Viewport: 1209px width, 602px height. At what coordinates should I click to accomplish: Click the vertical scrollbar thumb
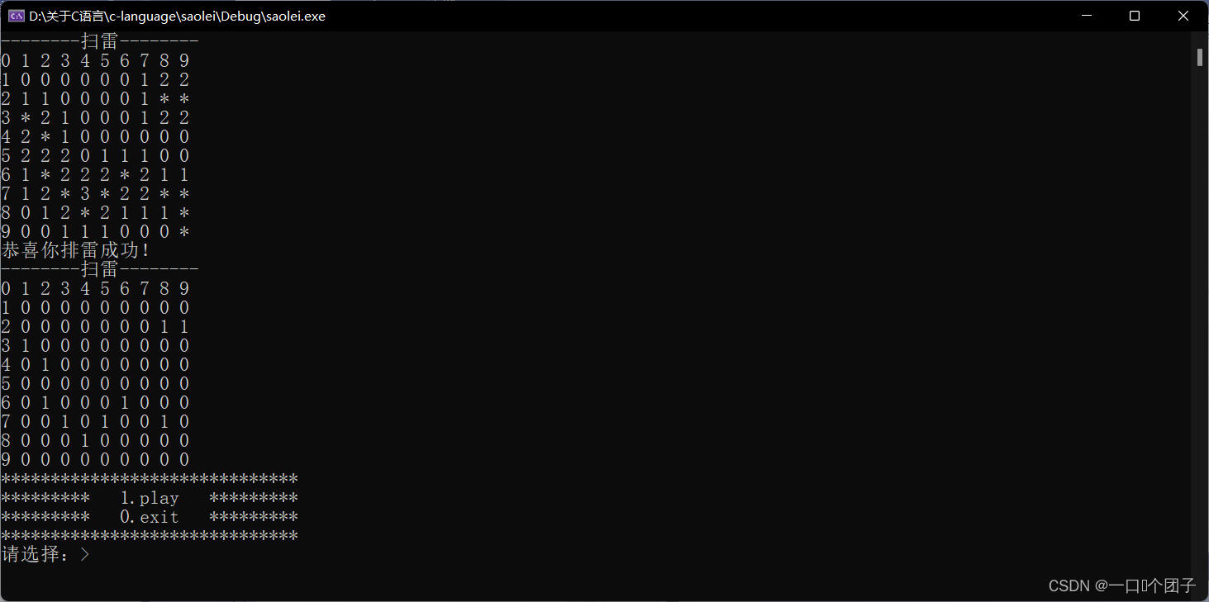[1199, 56]
